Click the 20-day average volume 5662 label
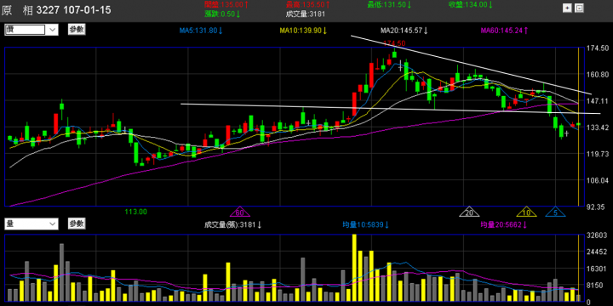Screen dimensions: 613x306 (x=503, y=224)
